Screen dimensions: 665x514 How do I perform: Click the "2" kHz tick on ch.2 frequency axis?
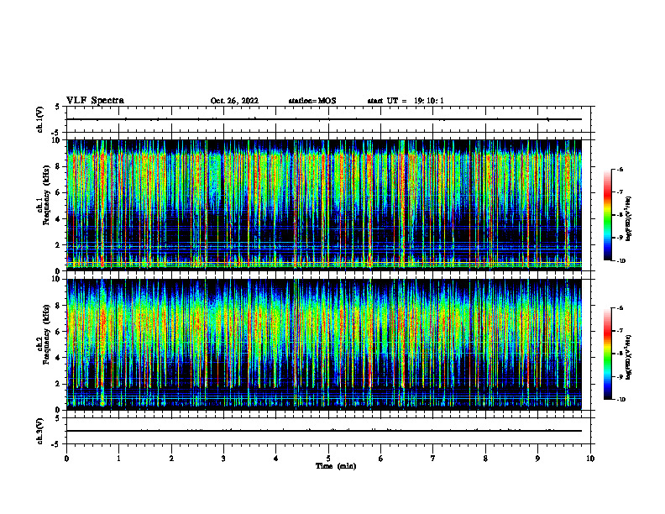[59, 384]
